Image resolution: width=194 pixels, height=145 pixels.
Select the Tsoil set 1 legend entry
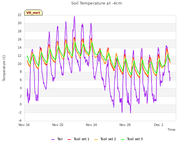pyautogui.click(x=78, y=139)
